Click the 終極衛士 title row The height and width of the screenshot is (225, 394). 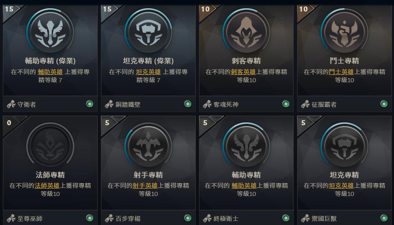pyautogui.click(x=246, y=218)
